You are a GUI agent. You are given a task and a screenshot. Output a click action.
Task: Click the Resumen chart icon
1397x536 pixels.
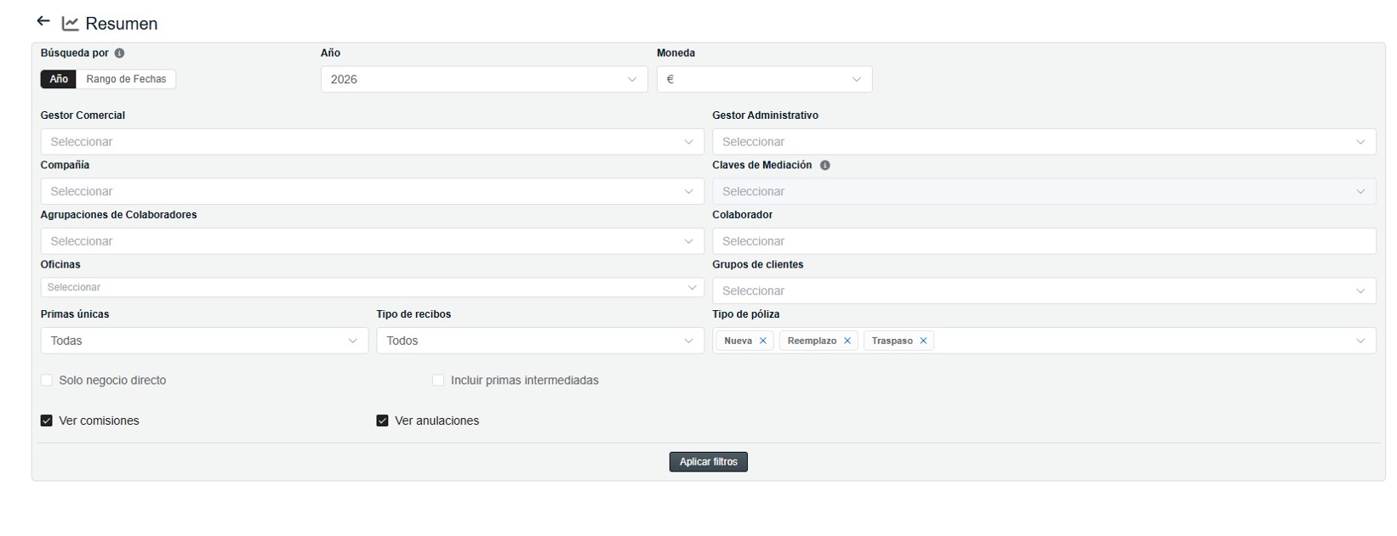[x=70, y=24]
